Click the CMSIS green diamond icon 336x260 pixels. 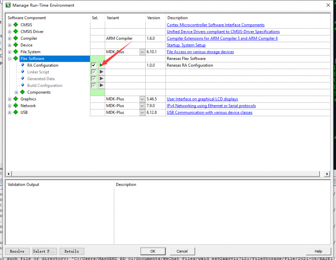(x=16, y=25)
